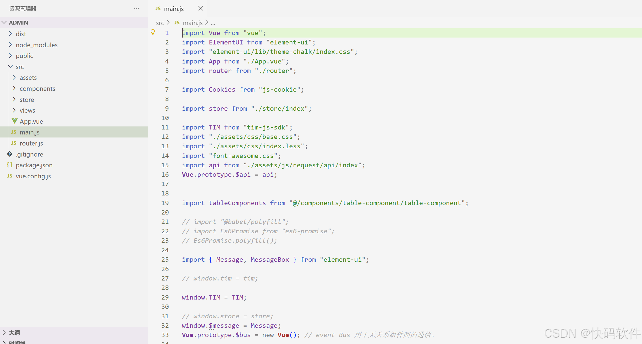Image resolution: width=642 pixels, height=344 pixels.
Task: Click JS icon of vue.config.js
Action: (x=10, y=176)
